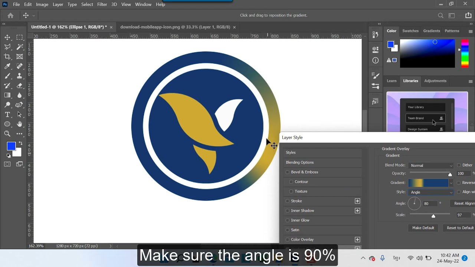Enable the Texture checkbox
The image size is (475, 267).
coord(291,191)
